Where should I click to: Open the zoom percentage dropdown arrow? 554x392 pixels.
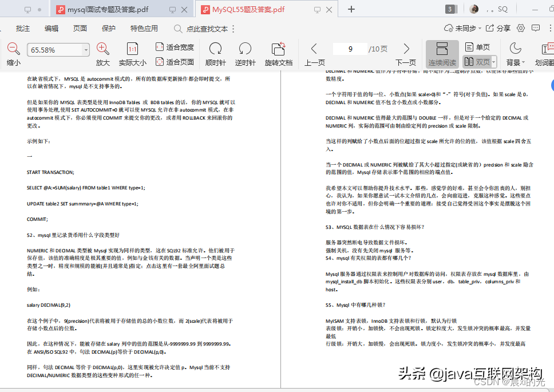(x=86, y=50)
